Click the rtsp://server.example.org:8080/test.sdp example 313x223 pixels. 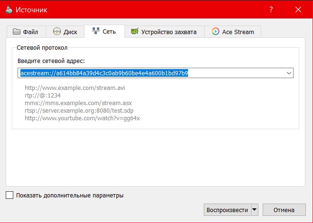coord(79,111)
